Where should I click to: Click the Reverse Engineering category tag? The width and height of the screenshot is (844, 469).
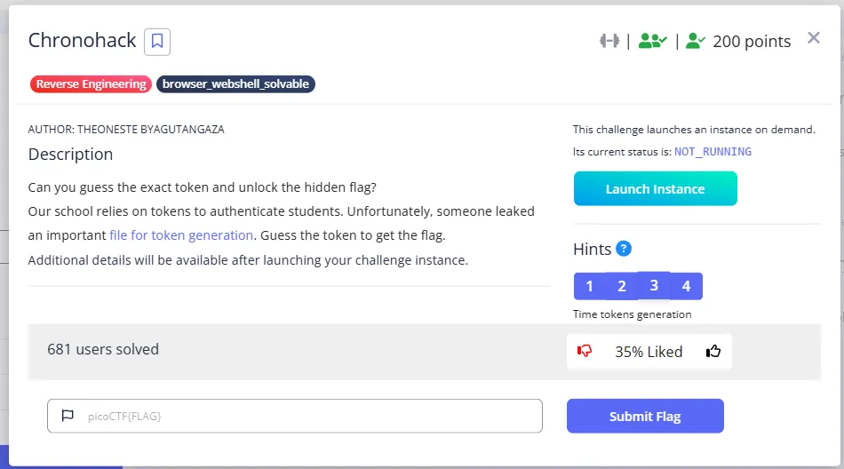[91, 84]
